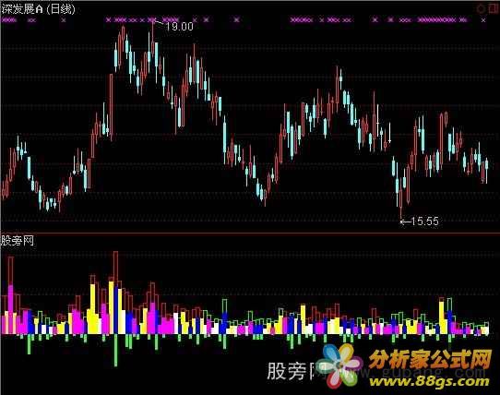Click the dim round icon at top-right corner

point(481,9)
